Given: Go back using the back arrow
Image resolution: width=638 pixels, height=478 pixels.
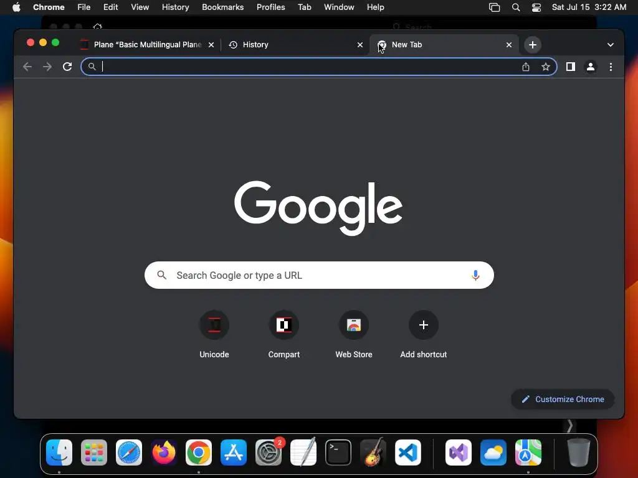Looking at the screenshot, I should tap(27, 67).
